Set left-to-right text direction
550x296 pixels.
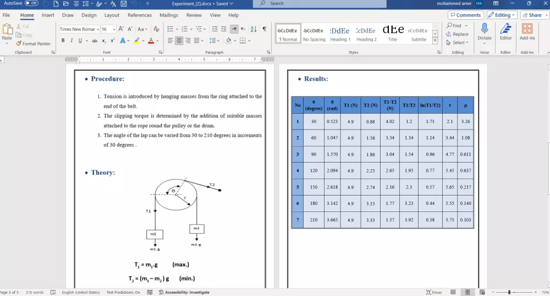[x=234, y=29]
